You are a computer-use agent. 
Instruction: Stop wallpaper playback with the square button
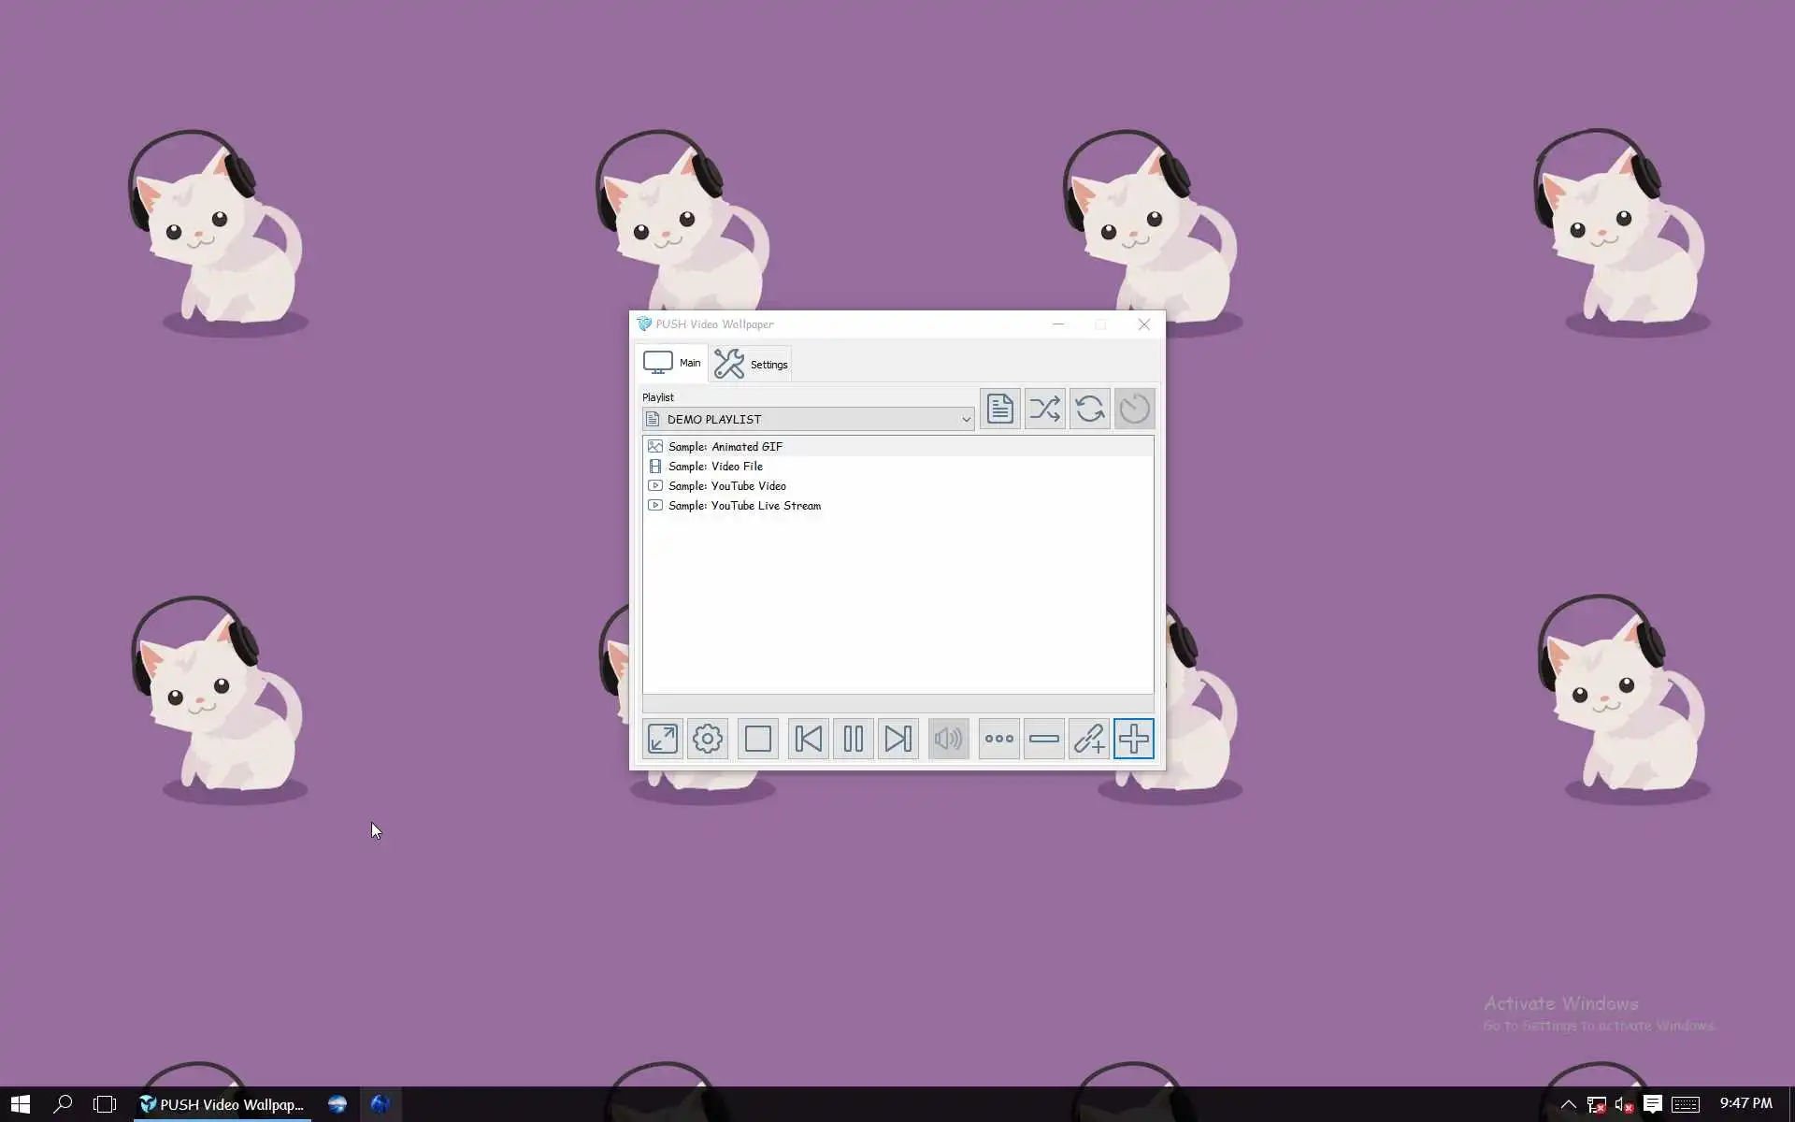[x=758, y=739]
